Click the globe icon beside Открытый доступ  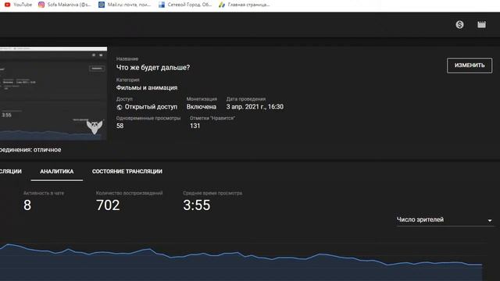(x=120, y=108)
